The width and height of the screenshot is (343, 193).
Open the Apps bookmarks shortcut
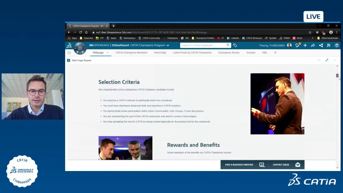(x=72, y=38)
